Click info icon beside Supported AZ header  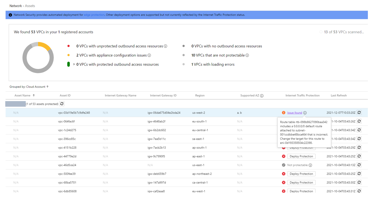pyautogui.click(x=262, y=96)
